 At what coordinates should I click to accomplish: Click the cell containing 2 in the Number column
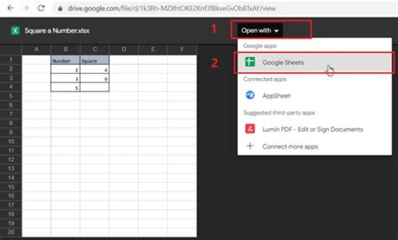pyautogui.click(x=65, y=69)
